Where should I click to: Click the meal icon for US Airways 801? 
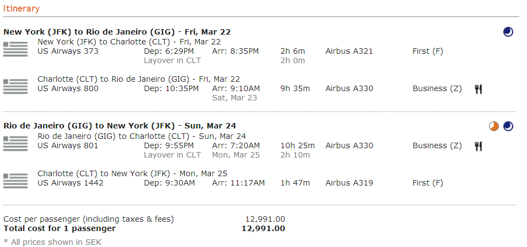[479, 146]
